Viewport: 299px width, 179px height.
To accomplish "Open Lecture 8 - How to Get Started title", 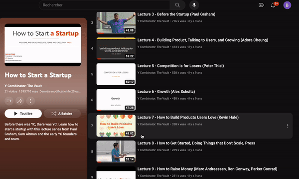I will point(196,143).
